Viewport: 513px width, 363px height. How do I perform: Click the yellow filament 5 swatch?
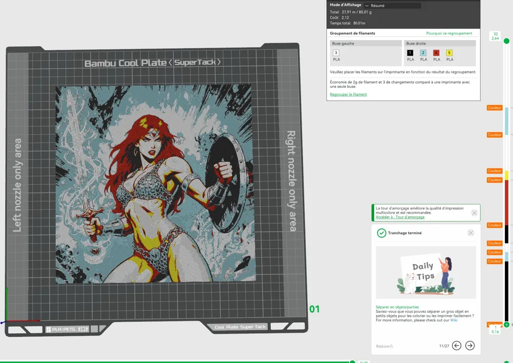449,53
